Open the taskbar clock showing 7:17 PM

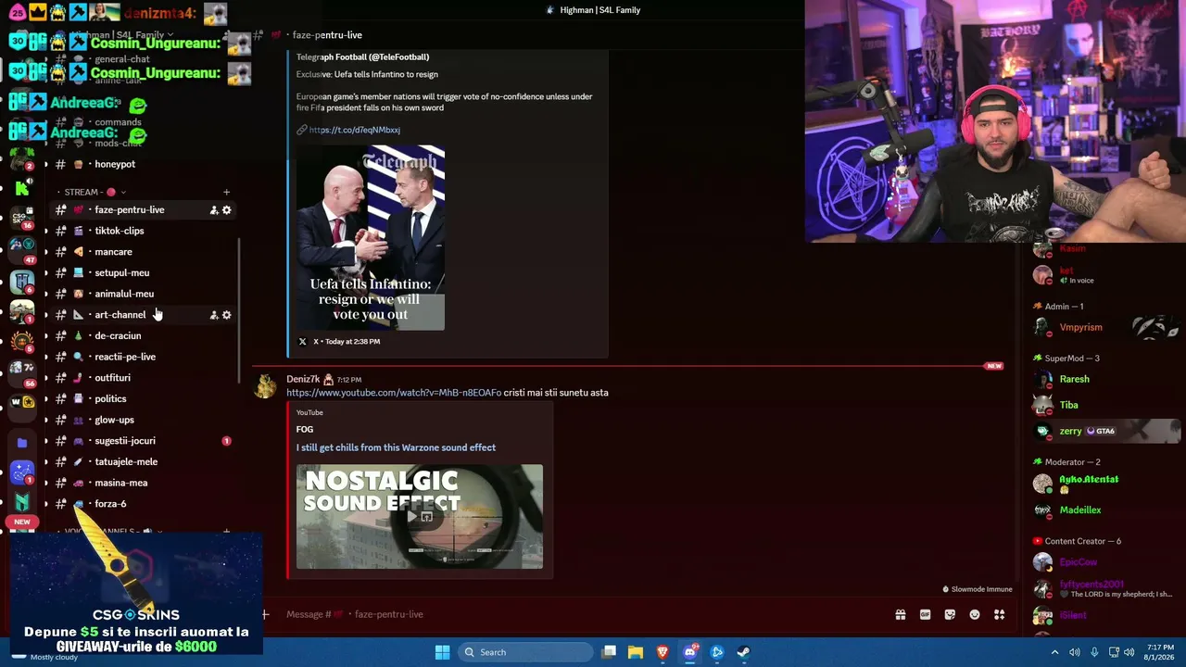tap(1160, 652)
